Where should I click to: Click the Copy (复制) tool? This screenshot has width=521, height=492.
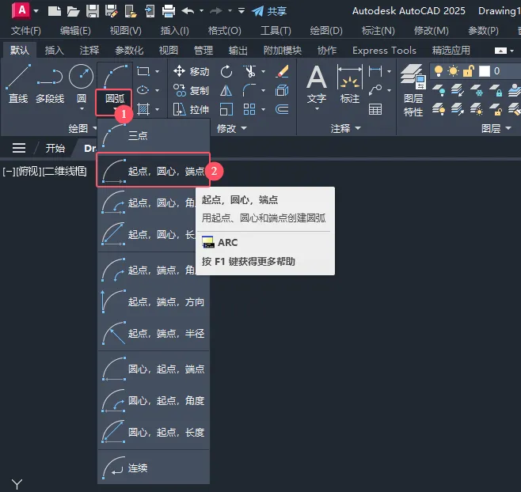pos(191,90)
